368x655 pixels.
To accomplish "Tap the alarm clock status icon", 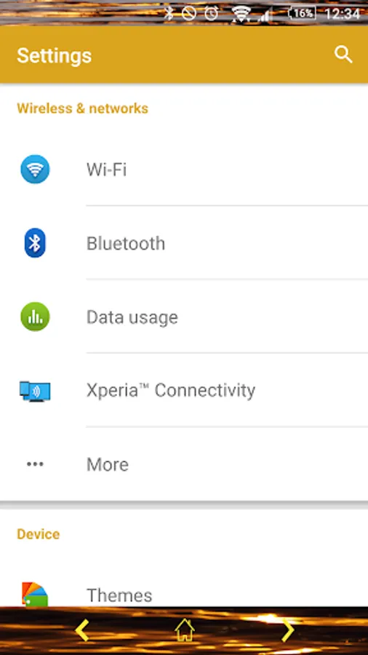I will pos(212,13).
